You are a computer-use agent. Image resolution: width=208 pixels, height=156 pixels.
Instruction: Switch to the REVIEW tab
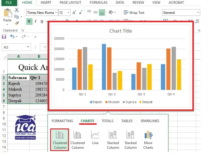tap(138, 3)
